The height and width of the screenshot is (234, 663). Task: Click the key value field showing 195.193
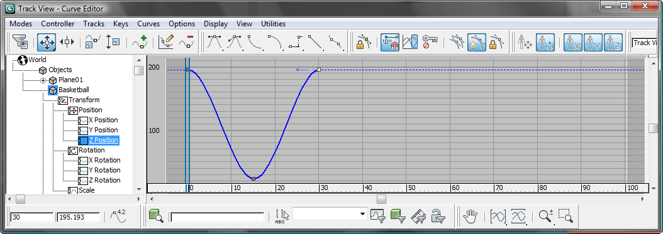[78, 217]
